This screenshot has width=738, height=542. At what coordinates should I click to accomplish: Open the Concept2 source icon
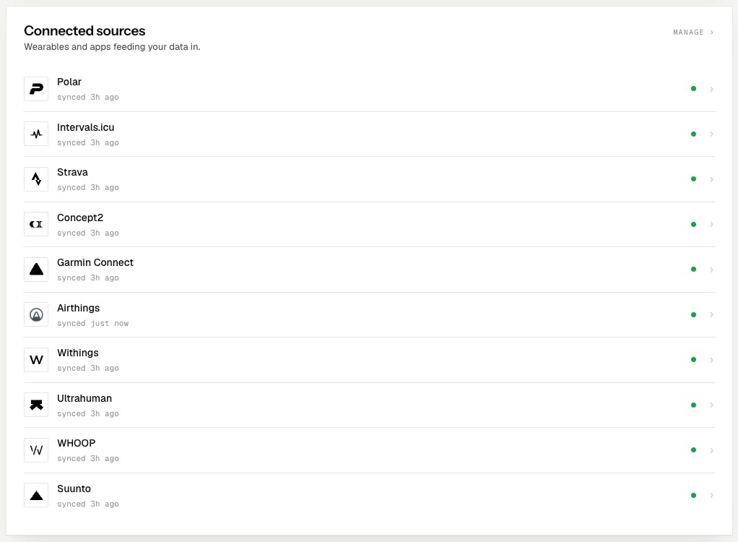pyautogui.click(x=36, y=224)
